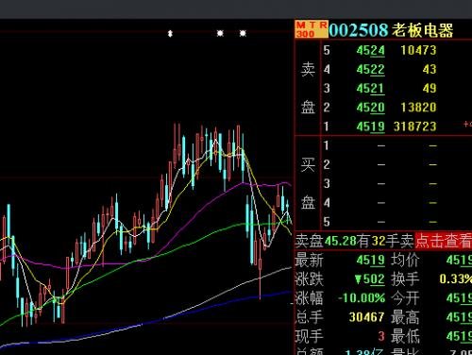Image resolution: width=472 pixels, height=355 pixels.
Task: Click the leftmost info marker above the chart
Action: point(170,33)
